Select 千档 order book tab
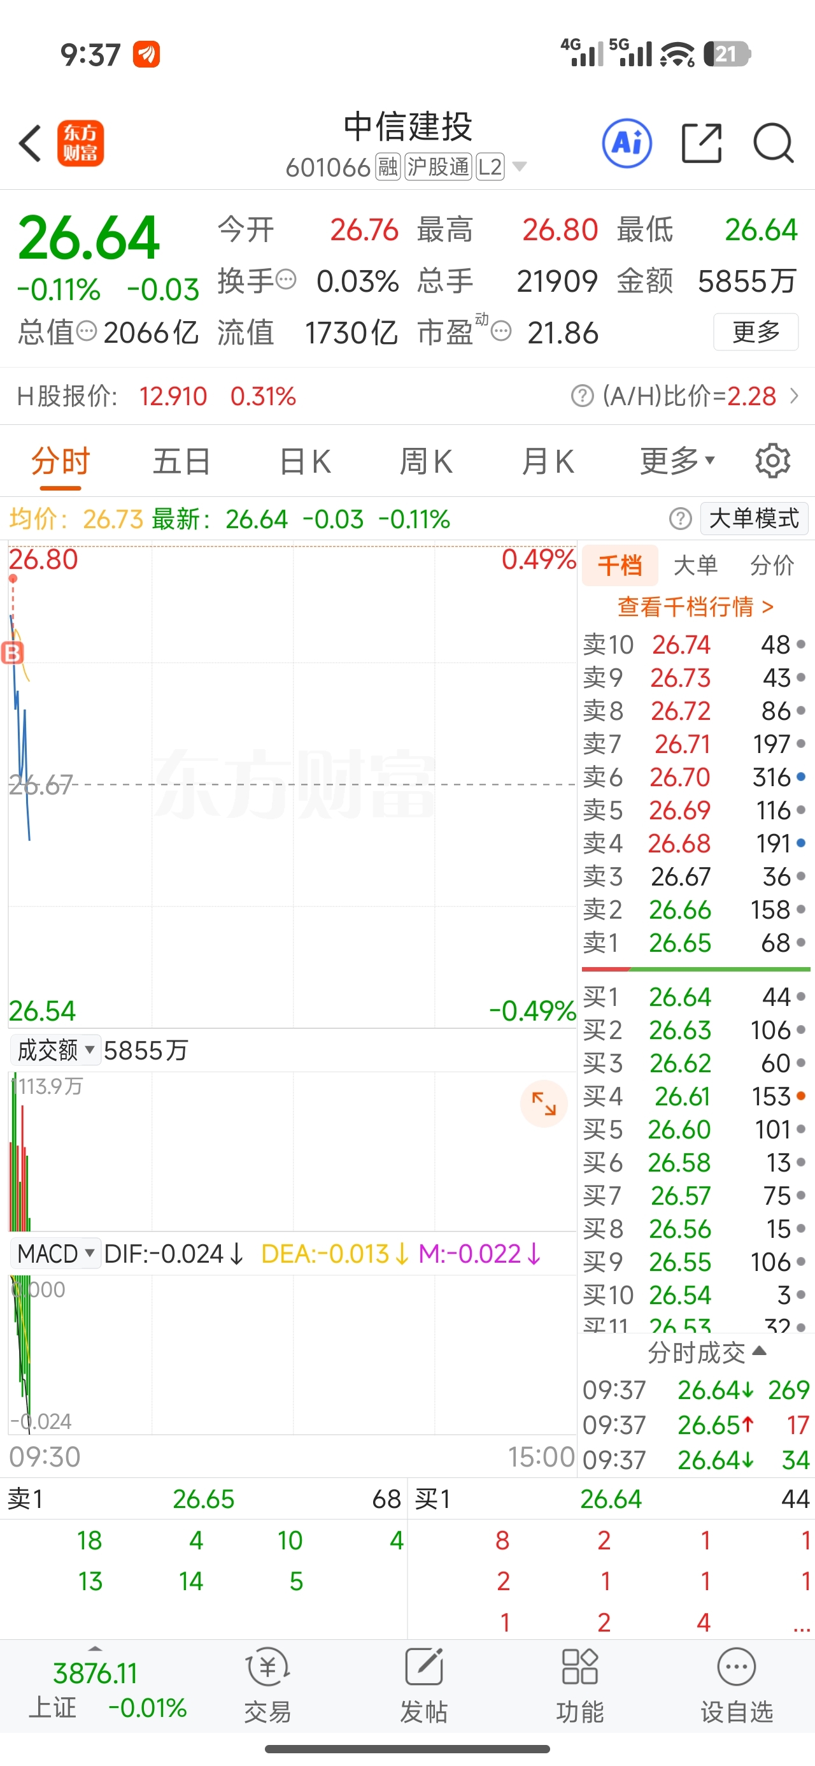This screenshot has height=1766, width=815. click(620, 565)
